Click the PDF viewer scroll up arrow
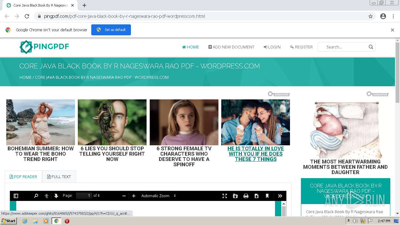Viewport: 400px width, 225px height. coord(284,204)
